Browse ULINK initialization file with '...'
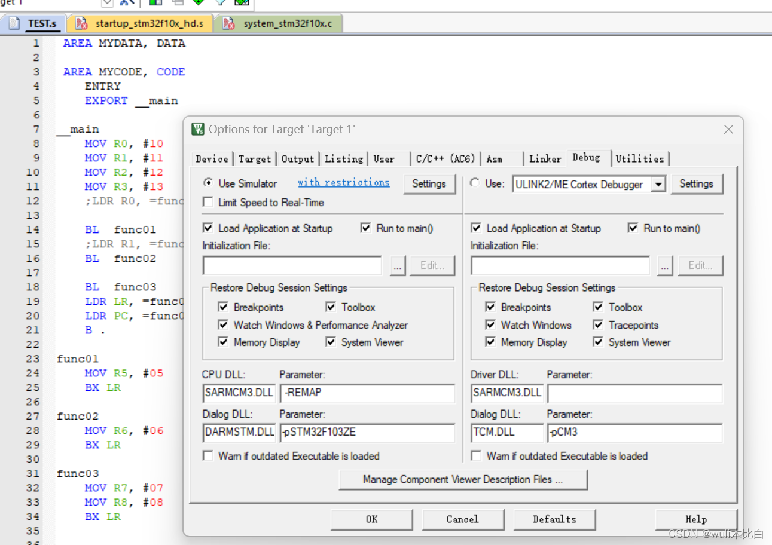Viewport: 772px width, 545px height. (666, 265)
